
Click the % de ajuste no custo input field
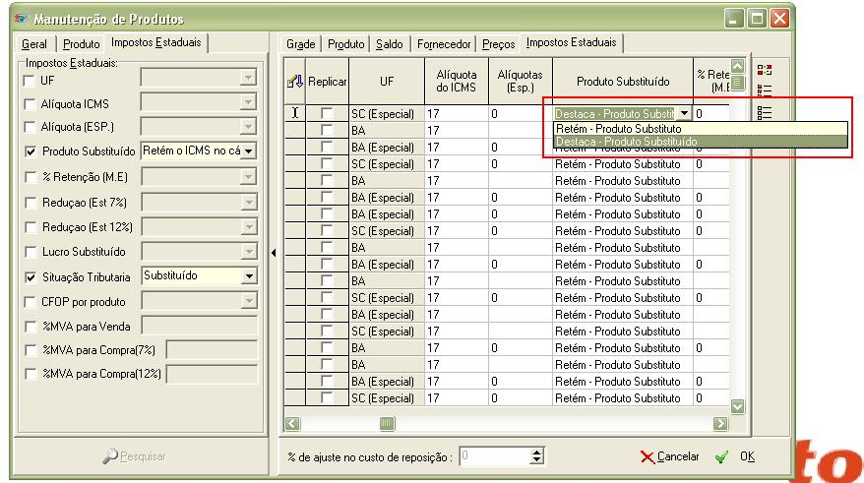[x=495, y=456]
